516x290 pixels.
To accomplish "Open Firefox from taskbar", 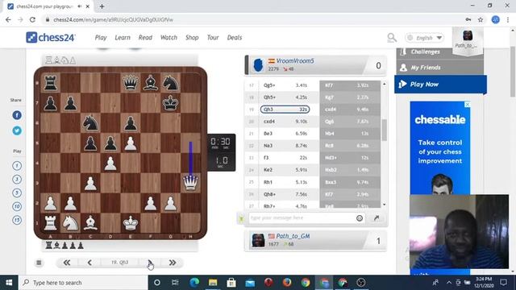I will pyautogui.click(x=287, y=283).
